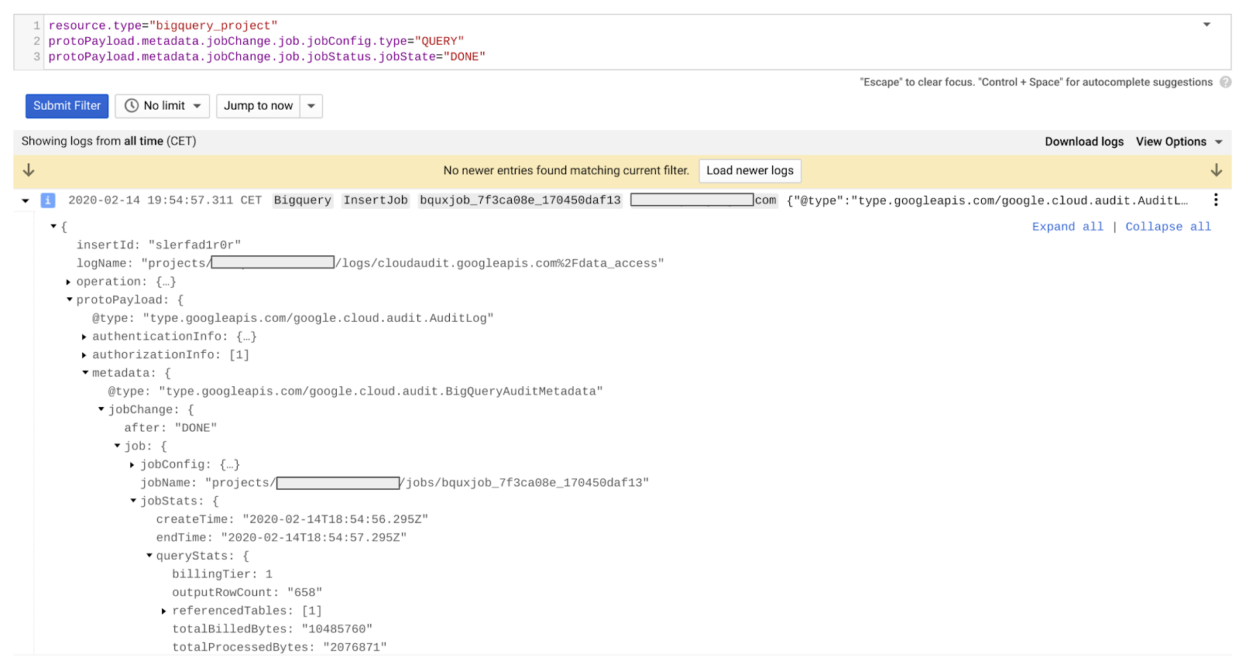Screen dimensions: 1239x657
Task: Collapse the root JSON object brace
Action: tap(53, 227)
